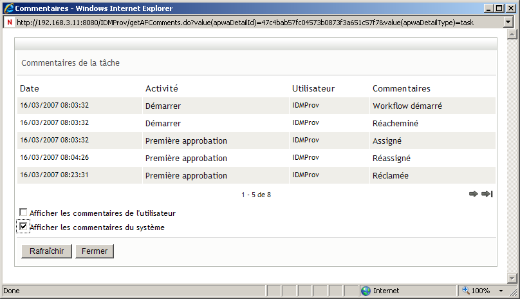Click the Novell page icon in address bar

[8, 22]
